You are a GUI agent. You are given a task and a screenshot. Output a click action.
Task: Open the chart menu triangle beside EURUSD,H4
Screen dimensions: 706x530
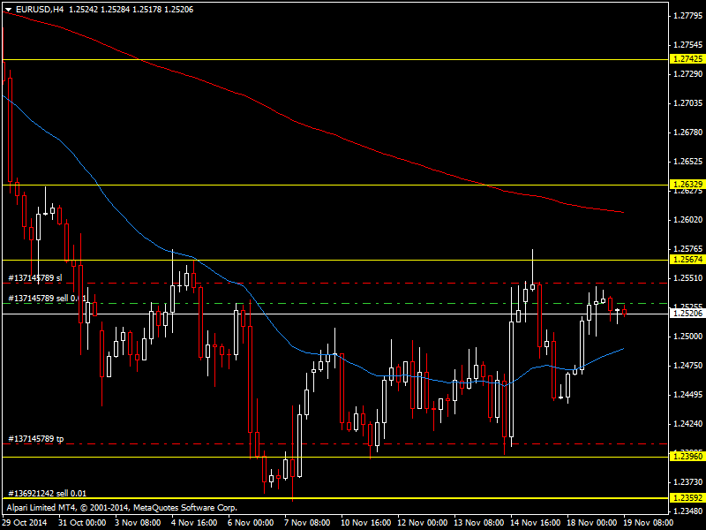(8, 10)
